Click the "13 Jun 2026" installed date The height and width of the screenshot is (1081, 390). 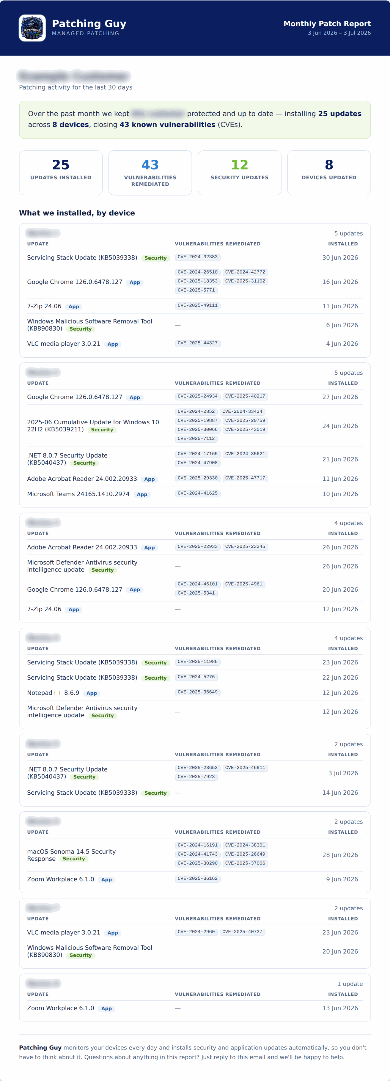click(x=340, y=1008)
